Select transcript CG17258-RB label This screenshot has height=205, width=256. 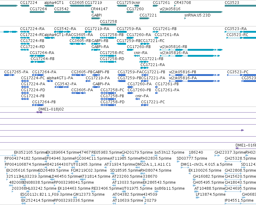[x=112, y=35]
